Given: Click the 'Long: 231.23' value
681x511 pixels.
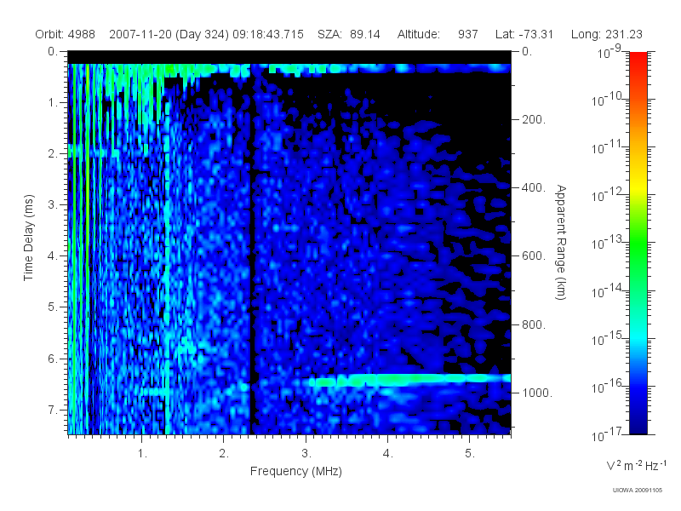Looking at the screenshot, I should (x=607, y=34).
